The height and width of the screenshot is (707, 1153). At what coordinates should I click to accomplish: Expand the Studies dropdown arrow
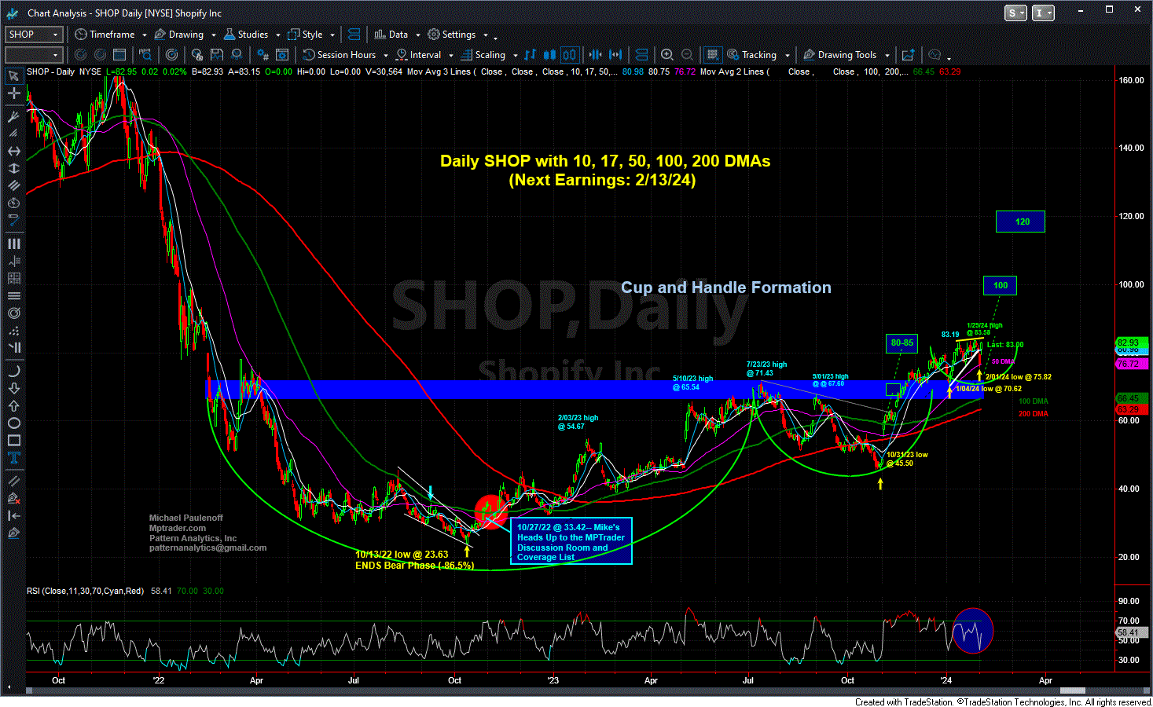point(278,35)
